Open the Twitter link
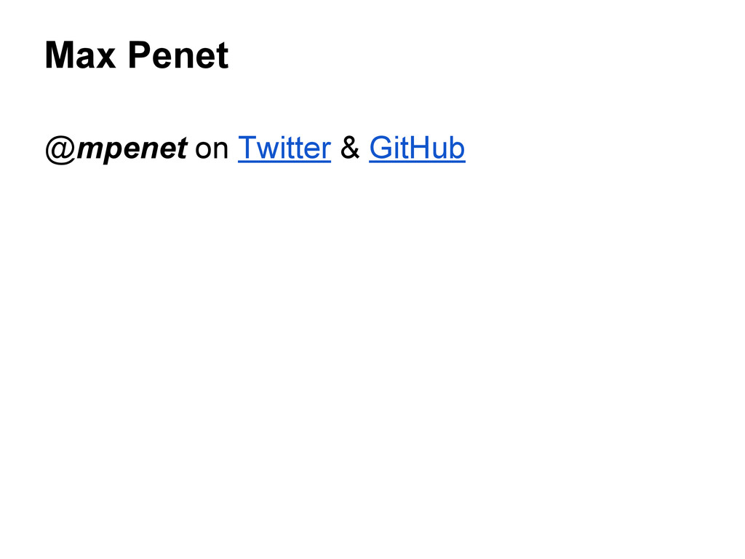 click(284, 148)
